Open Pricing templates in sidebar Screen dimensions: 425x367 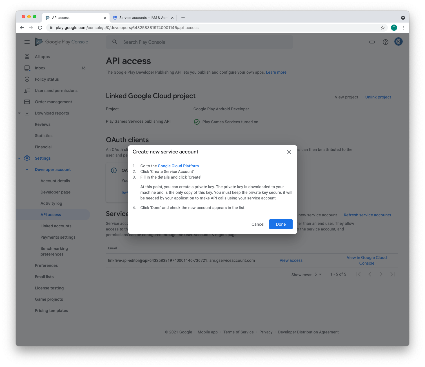pyautogui.click(x=52, y=311)
